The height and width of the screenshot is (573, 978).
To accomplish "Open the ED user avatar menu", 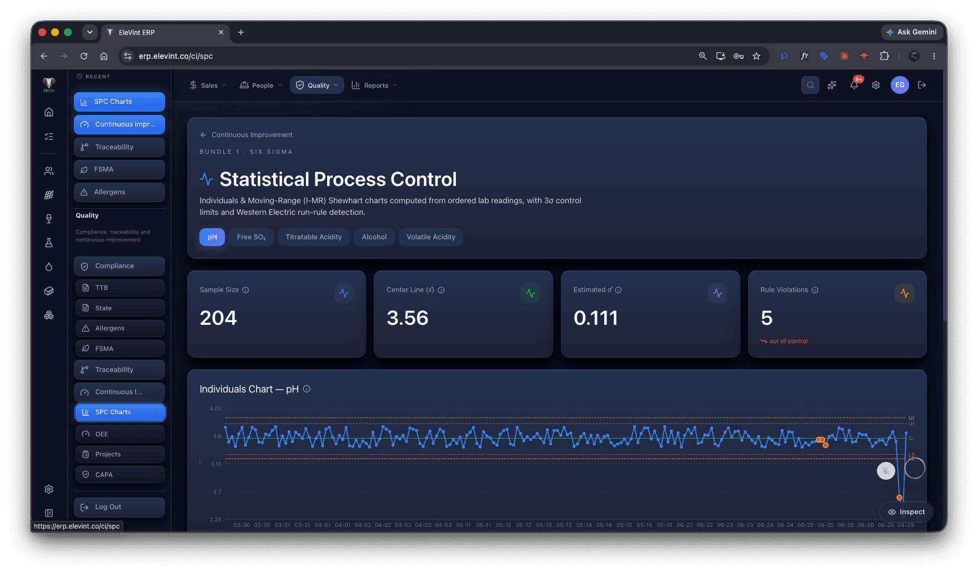I will point(900,85).
